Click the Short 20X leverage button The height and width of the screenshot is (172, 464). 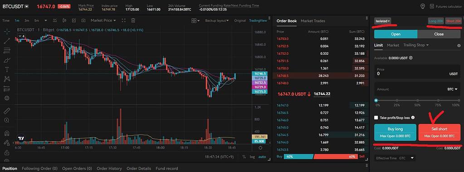[454, 21]
